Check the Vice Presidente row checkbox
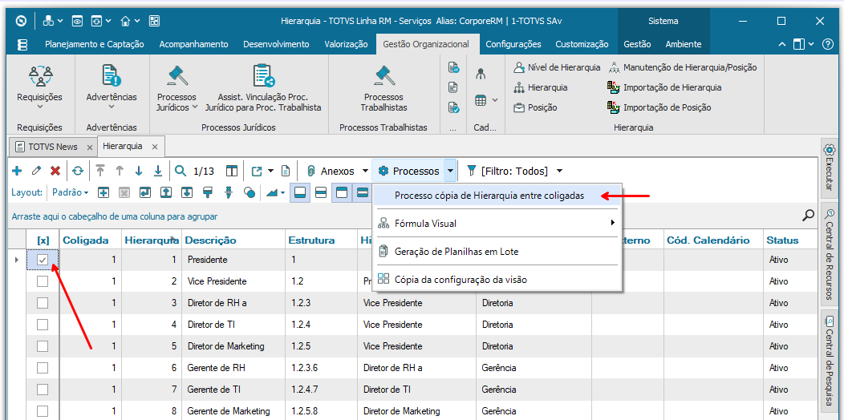Viewport: 844px width, 420px height. pyautogui.click(x=43, y=281)
